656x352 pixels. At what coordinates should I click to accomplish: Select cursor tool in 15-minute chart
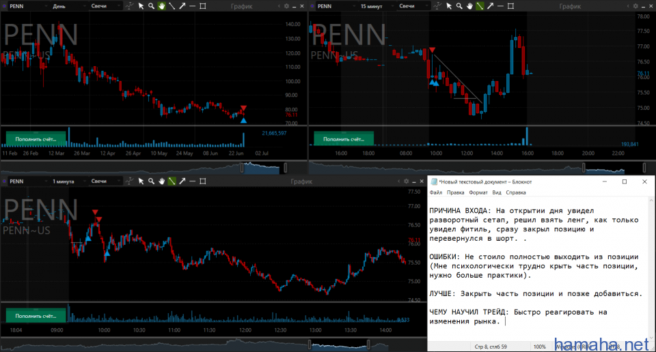[x=449, y=6]
